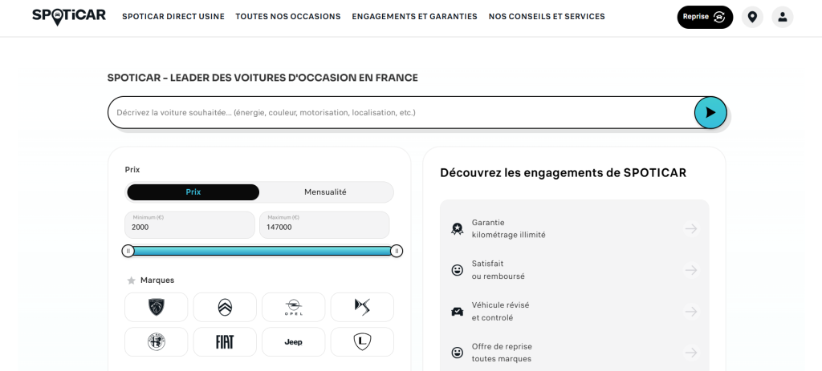Open ENGAGEMENTS ET GARANTIES menu
822x371 pixels.
pos(415,17)
